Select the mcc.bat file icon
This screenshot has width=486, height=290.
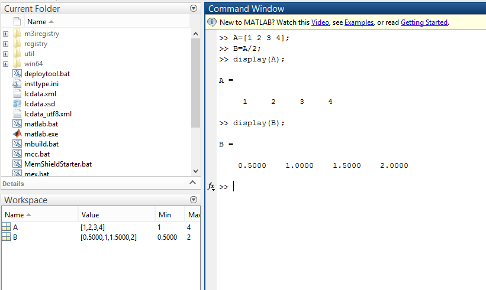click(17, 154)
